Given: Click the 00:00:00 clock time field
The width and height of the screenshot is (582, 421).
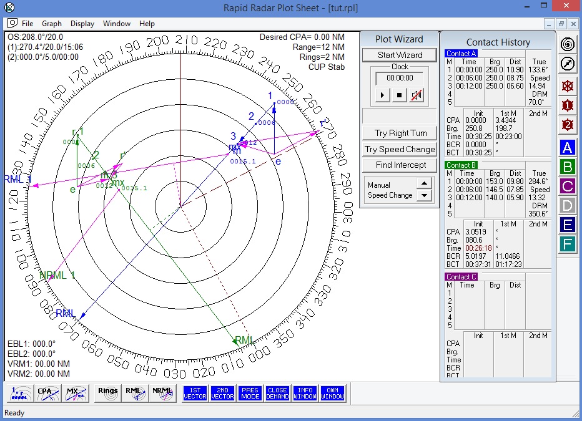Looking at the screenshot, I should 399,79.
